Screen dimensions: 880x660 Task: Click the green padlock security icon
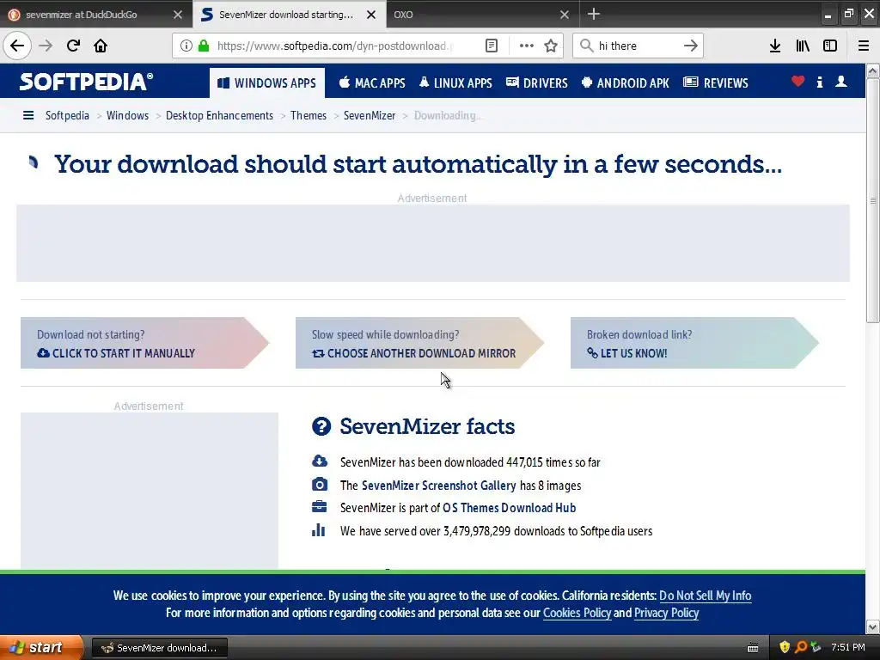(204, 46)
